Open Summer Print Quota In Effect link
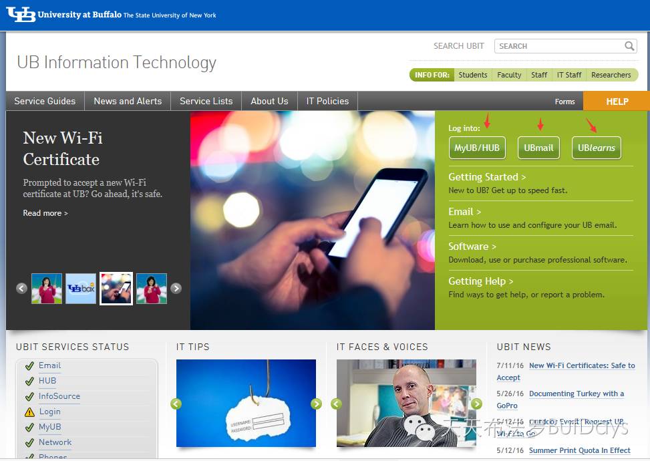The width and height of the screenshot is (650, 461). [x=580, y=450]
